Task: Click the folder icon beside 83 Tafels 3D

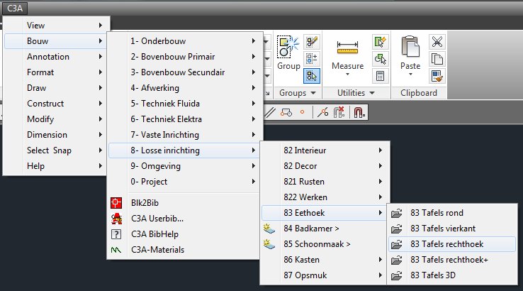Action: coord(397,275)
